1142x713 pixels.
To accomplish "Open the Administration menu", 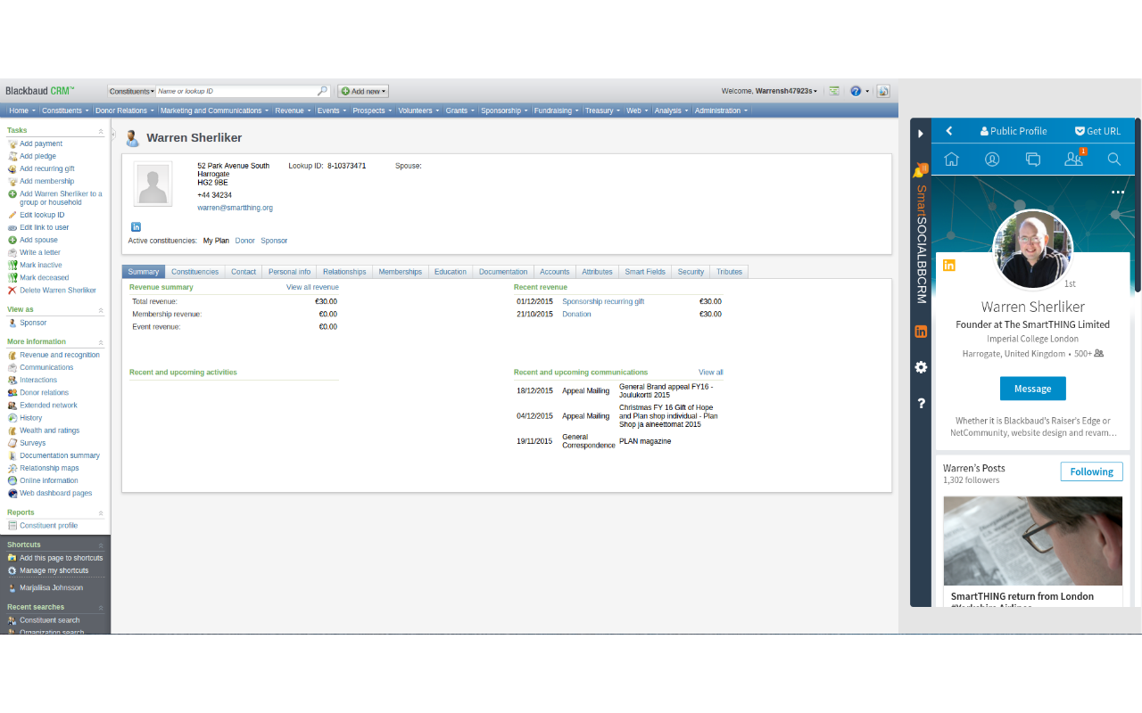I will tap(721, 111).
